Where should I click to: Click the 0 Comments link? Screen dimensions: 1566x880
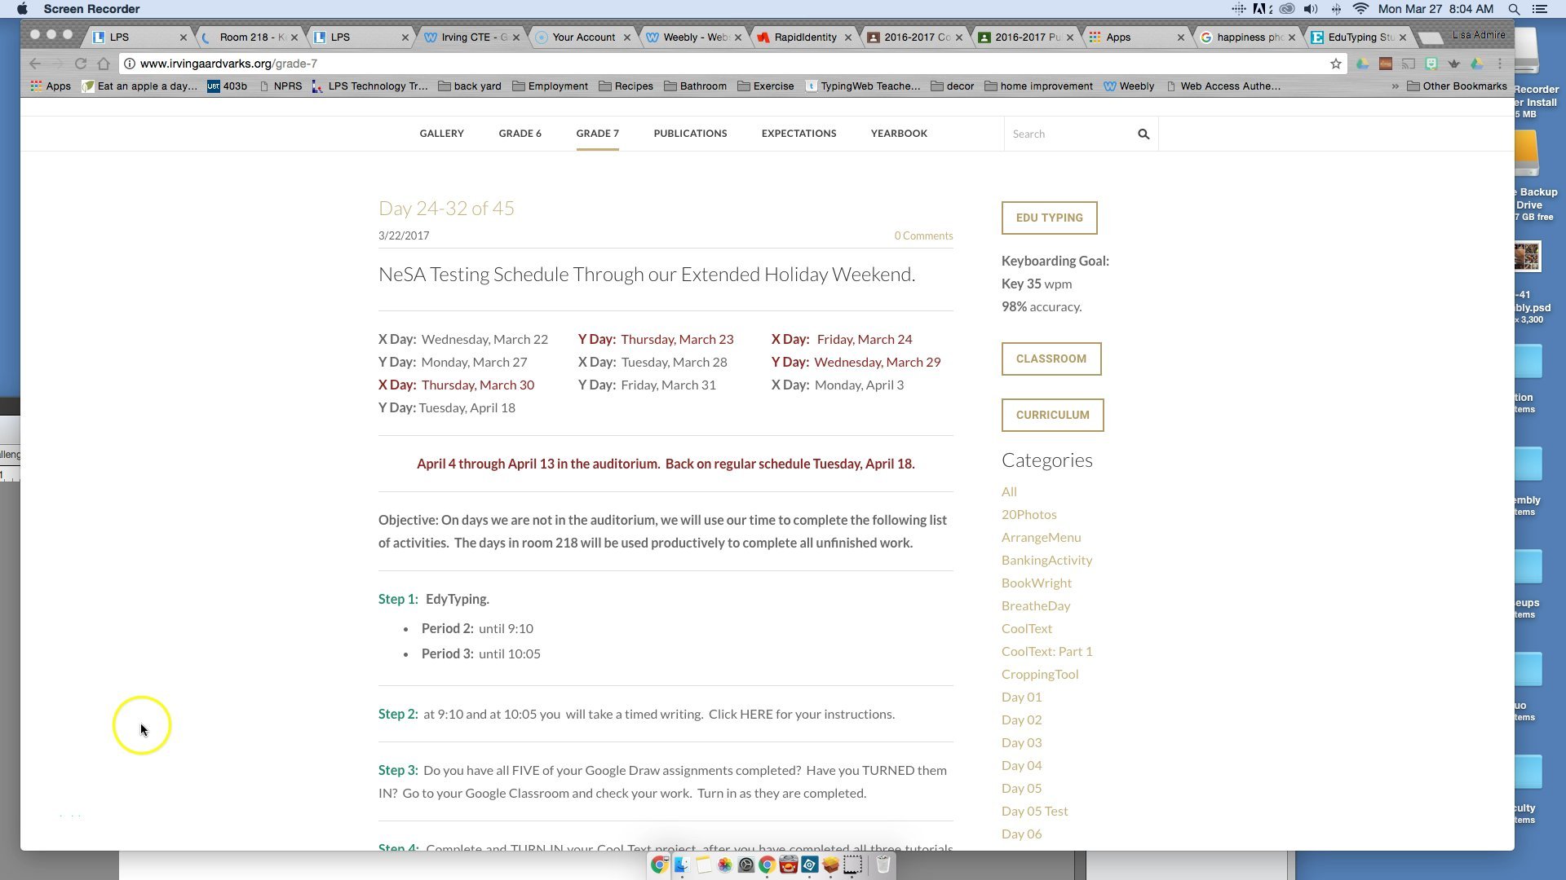tap(923, 236)
